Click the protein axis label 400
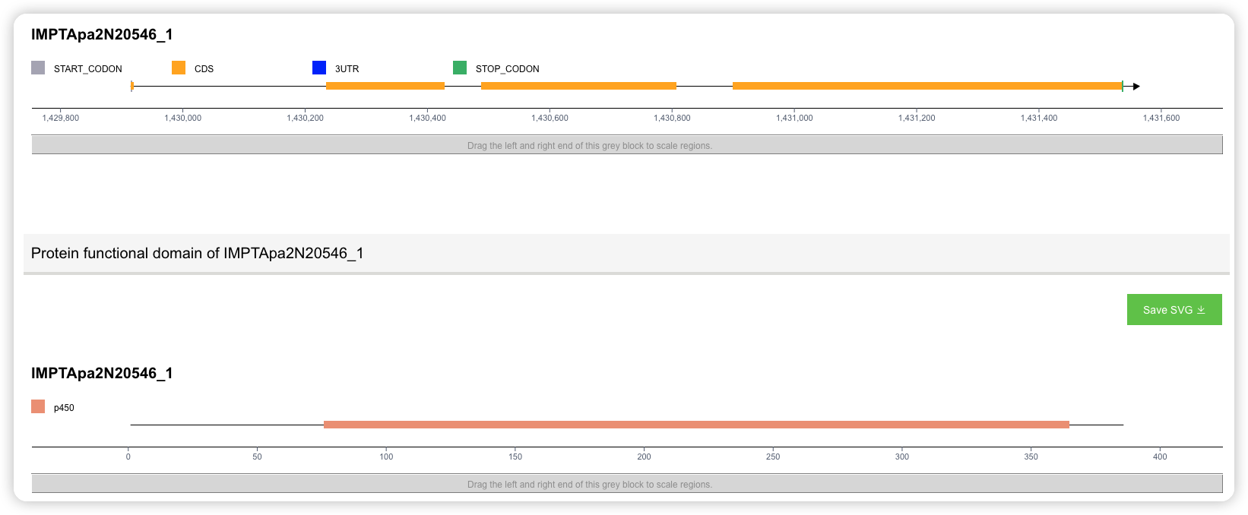 (x=1160, y=457)
